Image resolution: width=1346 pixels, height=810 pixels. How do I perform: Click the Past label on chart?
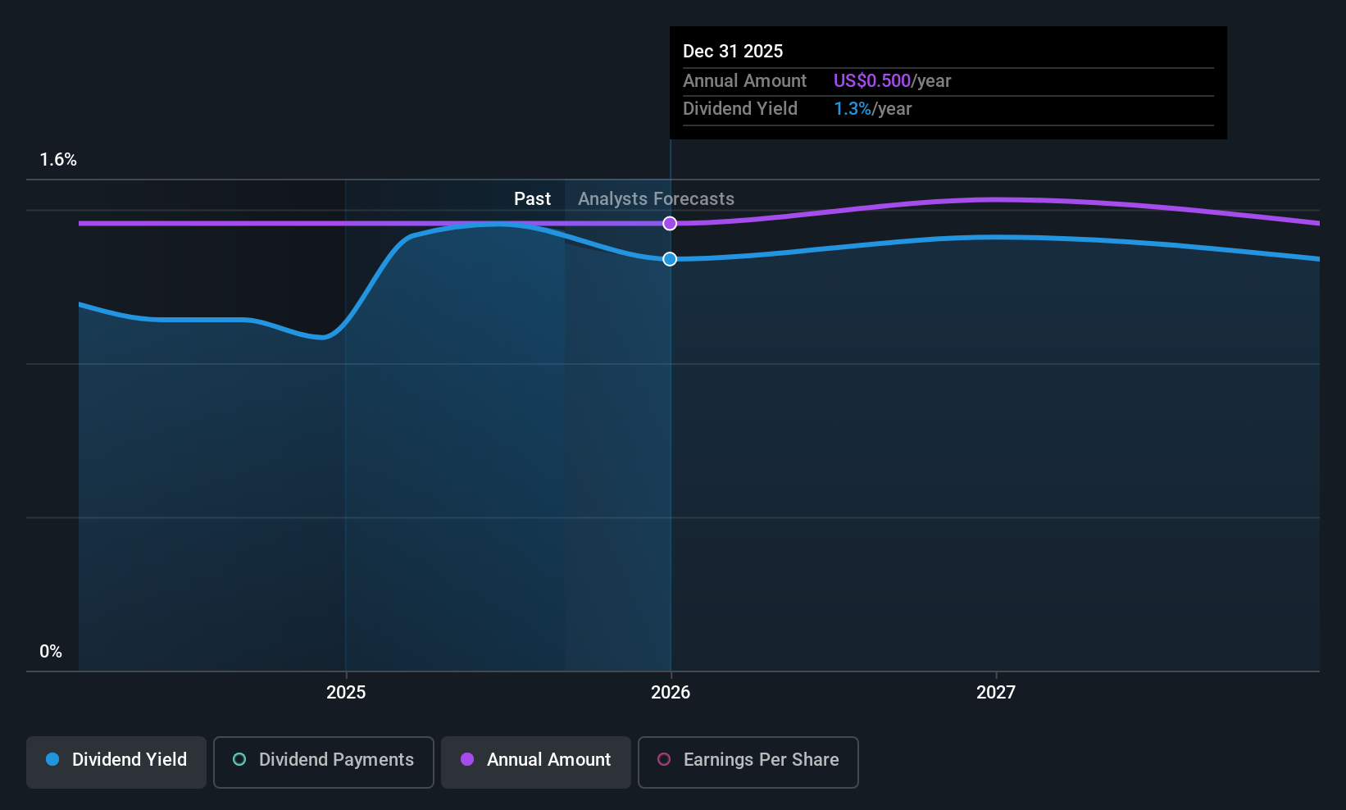coord(532,198)
